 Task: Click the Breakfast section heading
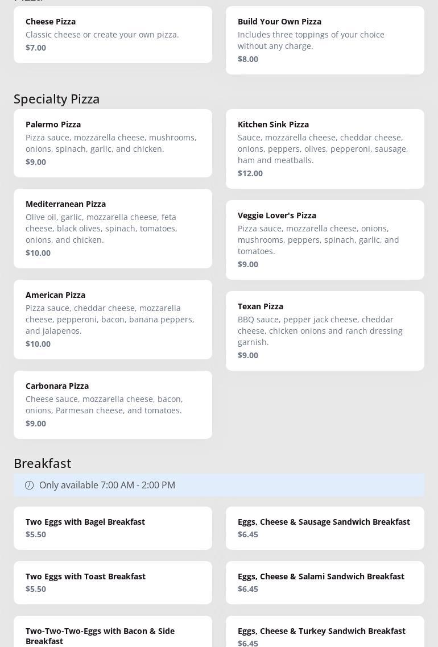point(43,463)
